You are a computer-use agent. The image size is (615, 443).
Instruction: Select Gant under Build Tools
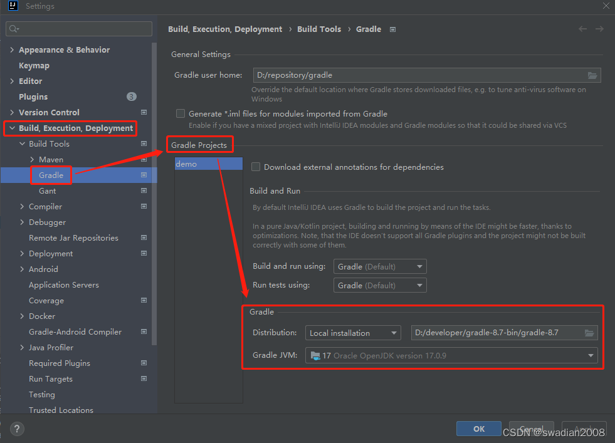pos(48,191)
